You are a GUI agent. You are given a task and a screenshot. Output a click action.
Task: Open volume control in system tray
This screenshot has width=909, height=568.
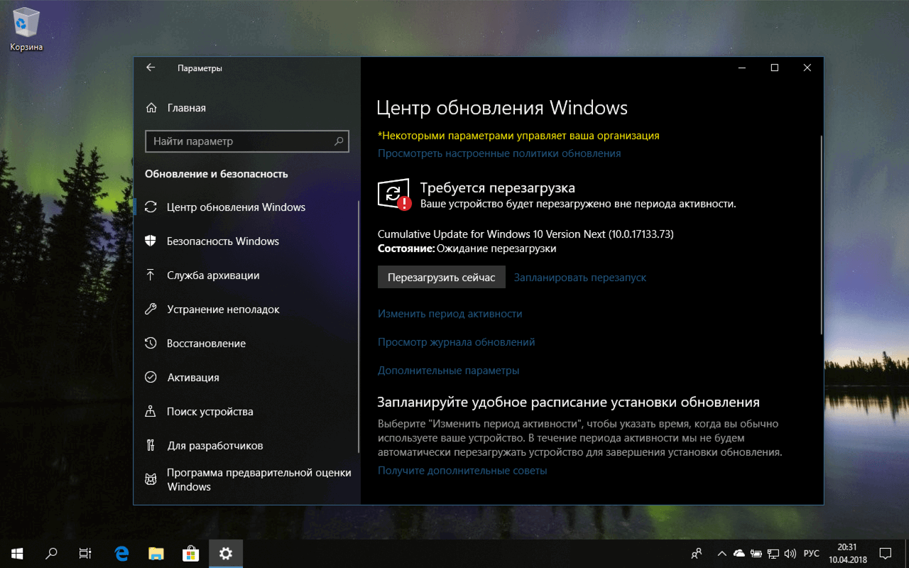[x=790, y=553]
